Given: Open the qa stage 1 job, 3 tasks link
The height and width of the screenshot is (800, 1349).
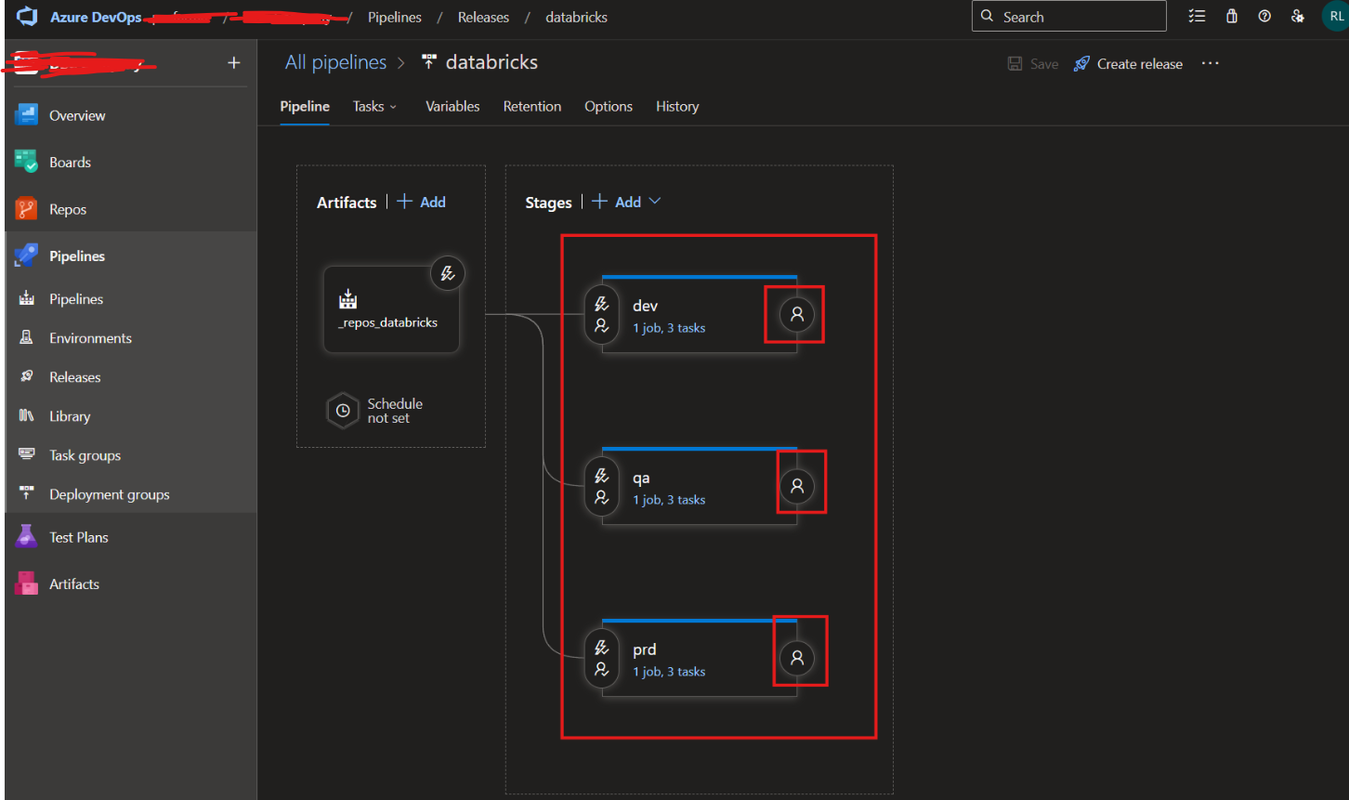Looking at the screenshot, I should (669, 500).
